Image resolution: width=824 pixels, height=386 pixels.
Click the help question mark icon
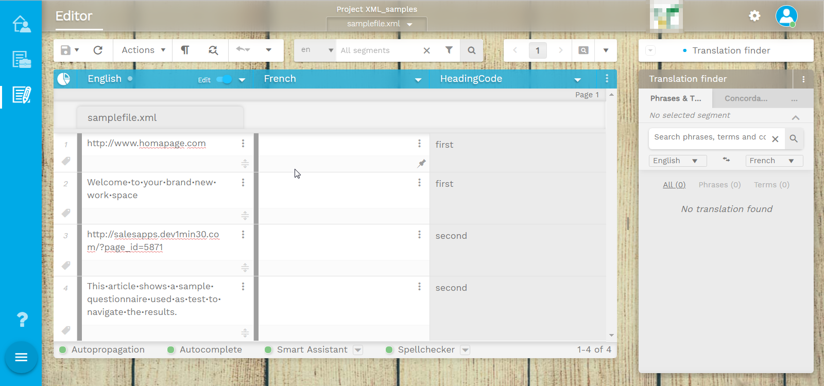point(22,320)
